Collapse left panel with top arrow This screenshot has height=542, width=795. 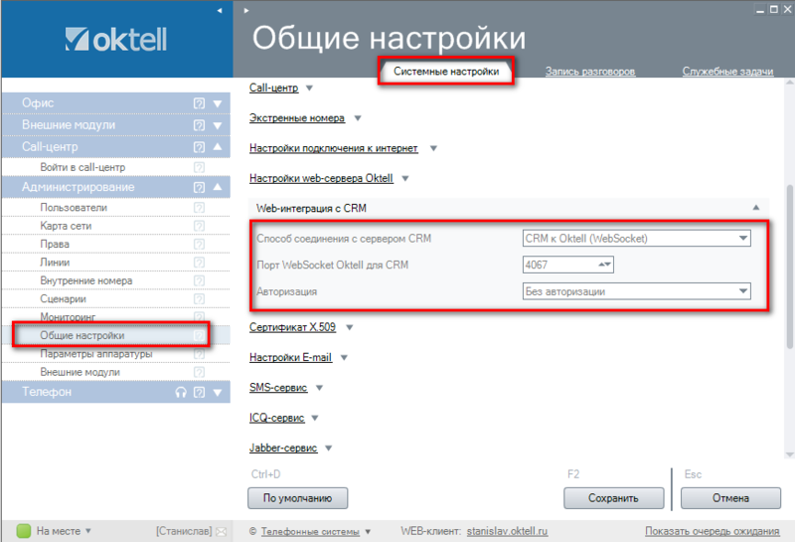tap(220, 10)
